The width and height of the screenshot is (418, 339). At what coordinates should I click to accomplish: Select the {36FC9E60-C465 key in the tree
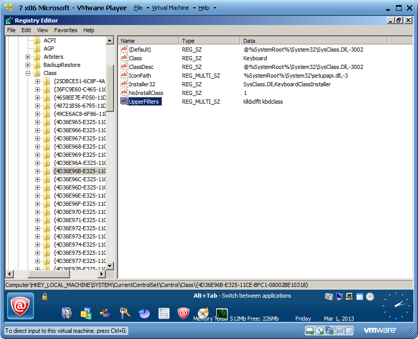(x=79, y=89)
